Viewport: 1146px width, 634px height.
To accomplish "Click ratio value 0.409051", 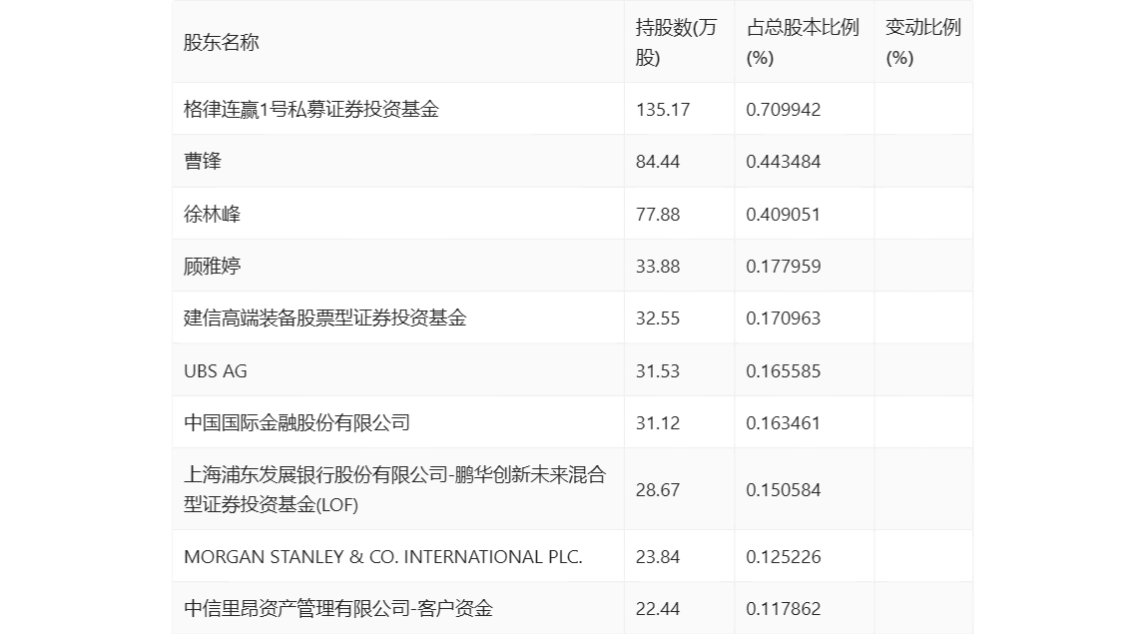I will tap(784, 215).
